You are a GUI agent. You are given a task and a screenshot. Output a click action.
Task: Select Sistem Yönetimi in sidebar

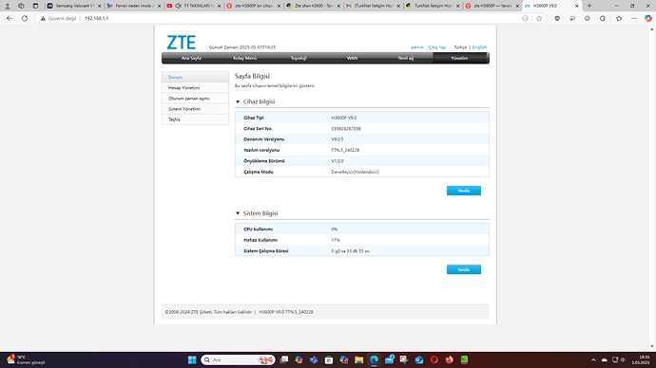[x=195, y=109]
